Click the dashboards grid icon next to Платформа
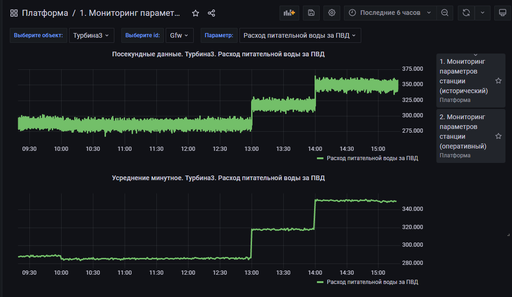Image resolution: width=512 pixels, height=297 pixels. (14, 13)
